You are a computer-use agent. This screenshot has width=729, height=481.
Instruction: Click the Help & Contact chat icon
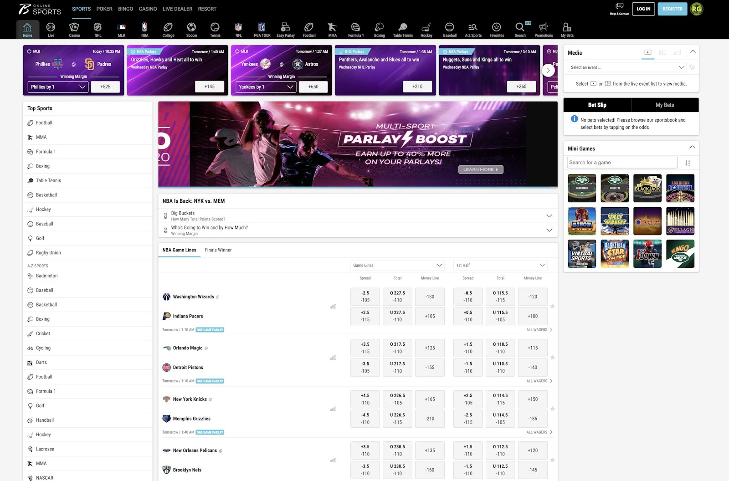[x=619, y=6]
